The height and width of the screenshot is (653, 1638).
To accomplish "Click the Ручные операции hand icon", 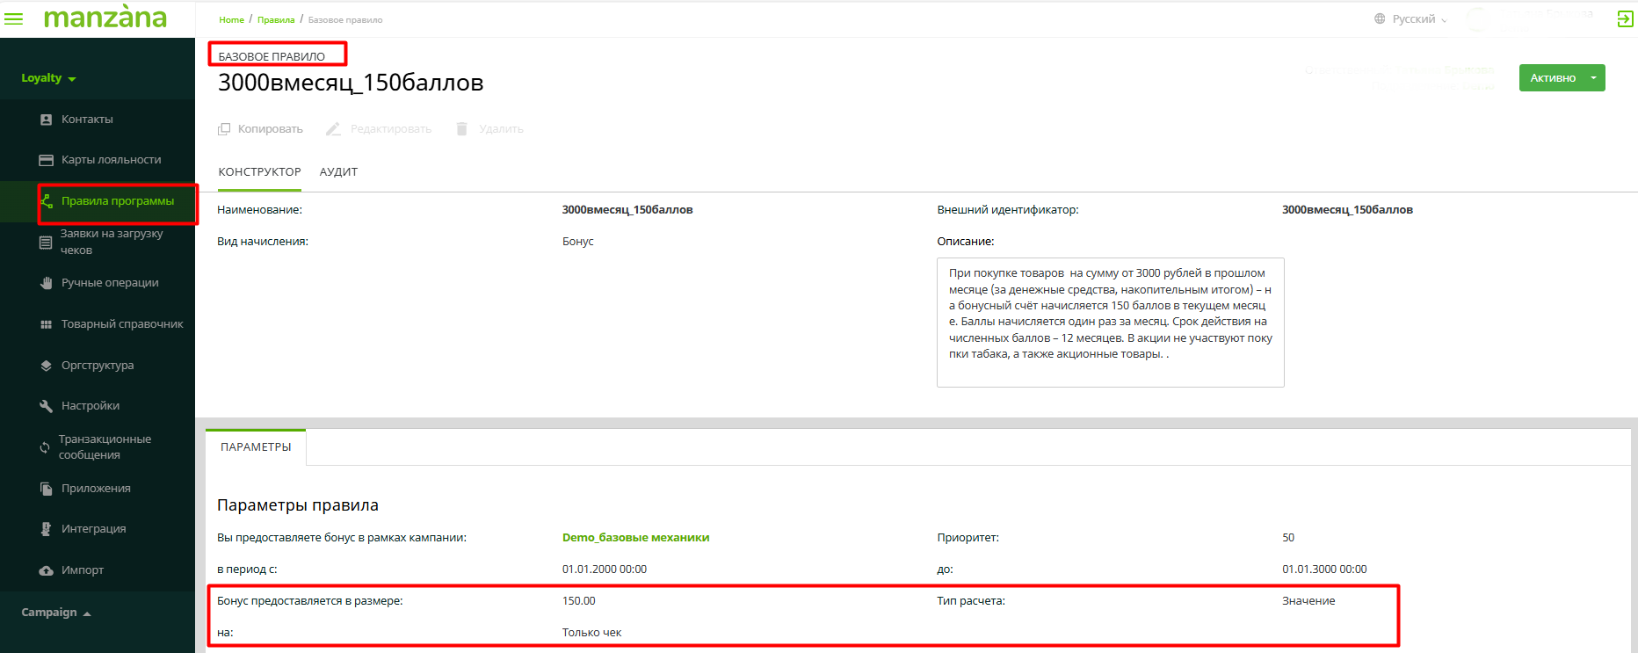I will pos(47,283).
